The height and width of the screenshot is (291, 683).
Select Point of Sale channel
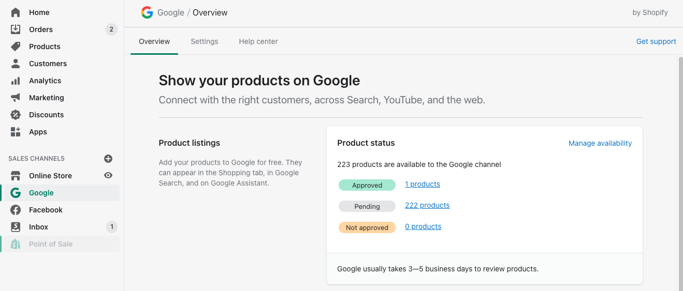[x=50, y=244]
